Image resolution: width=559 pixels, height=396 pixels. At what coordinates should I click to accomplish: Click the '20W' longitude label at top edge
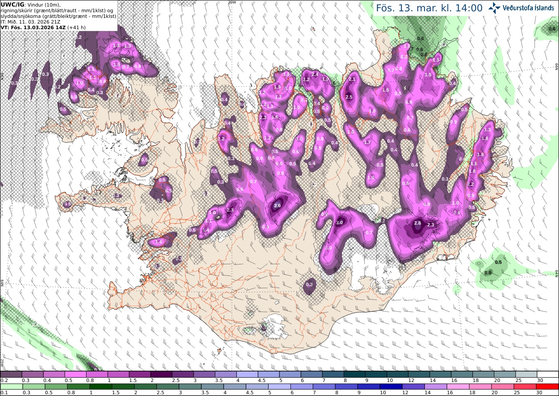(232, 2)
